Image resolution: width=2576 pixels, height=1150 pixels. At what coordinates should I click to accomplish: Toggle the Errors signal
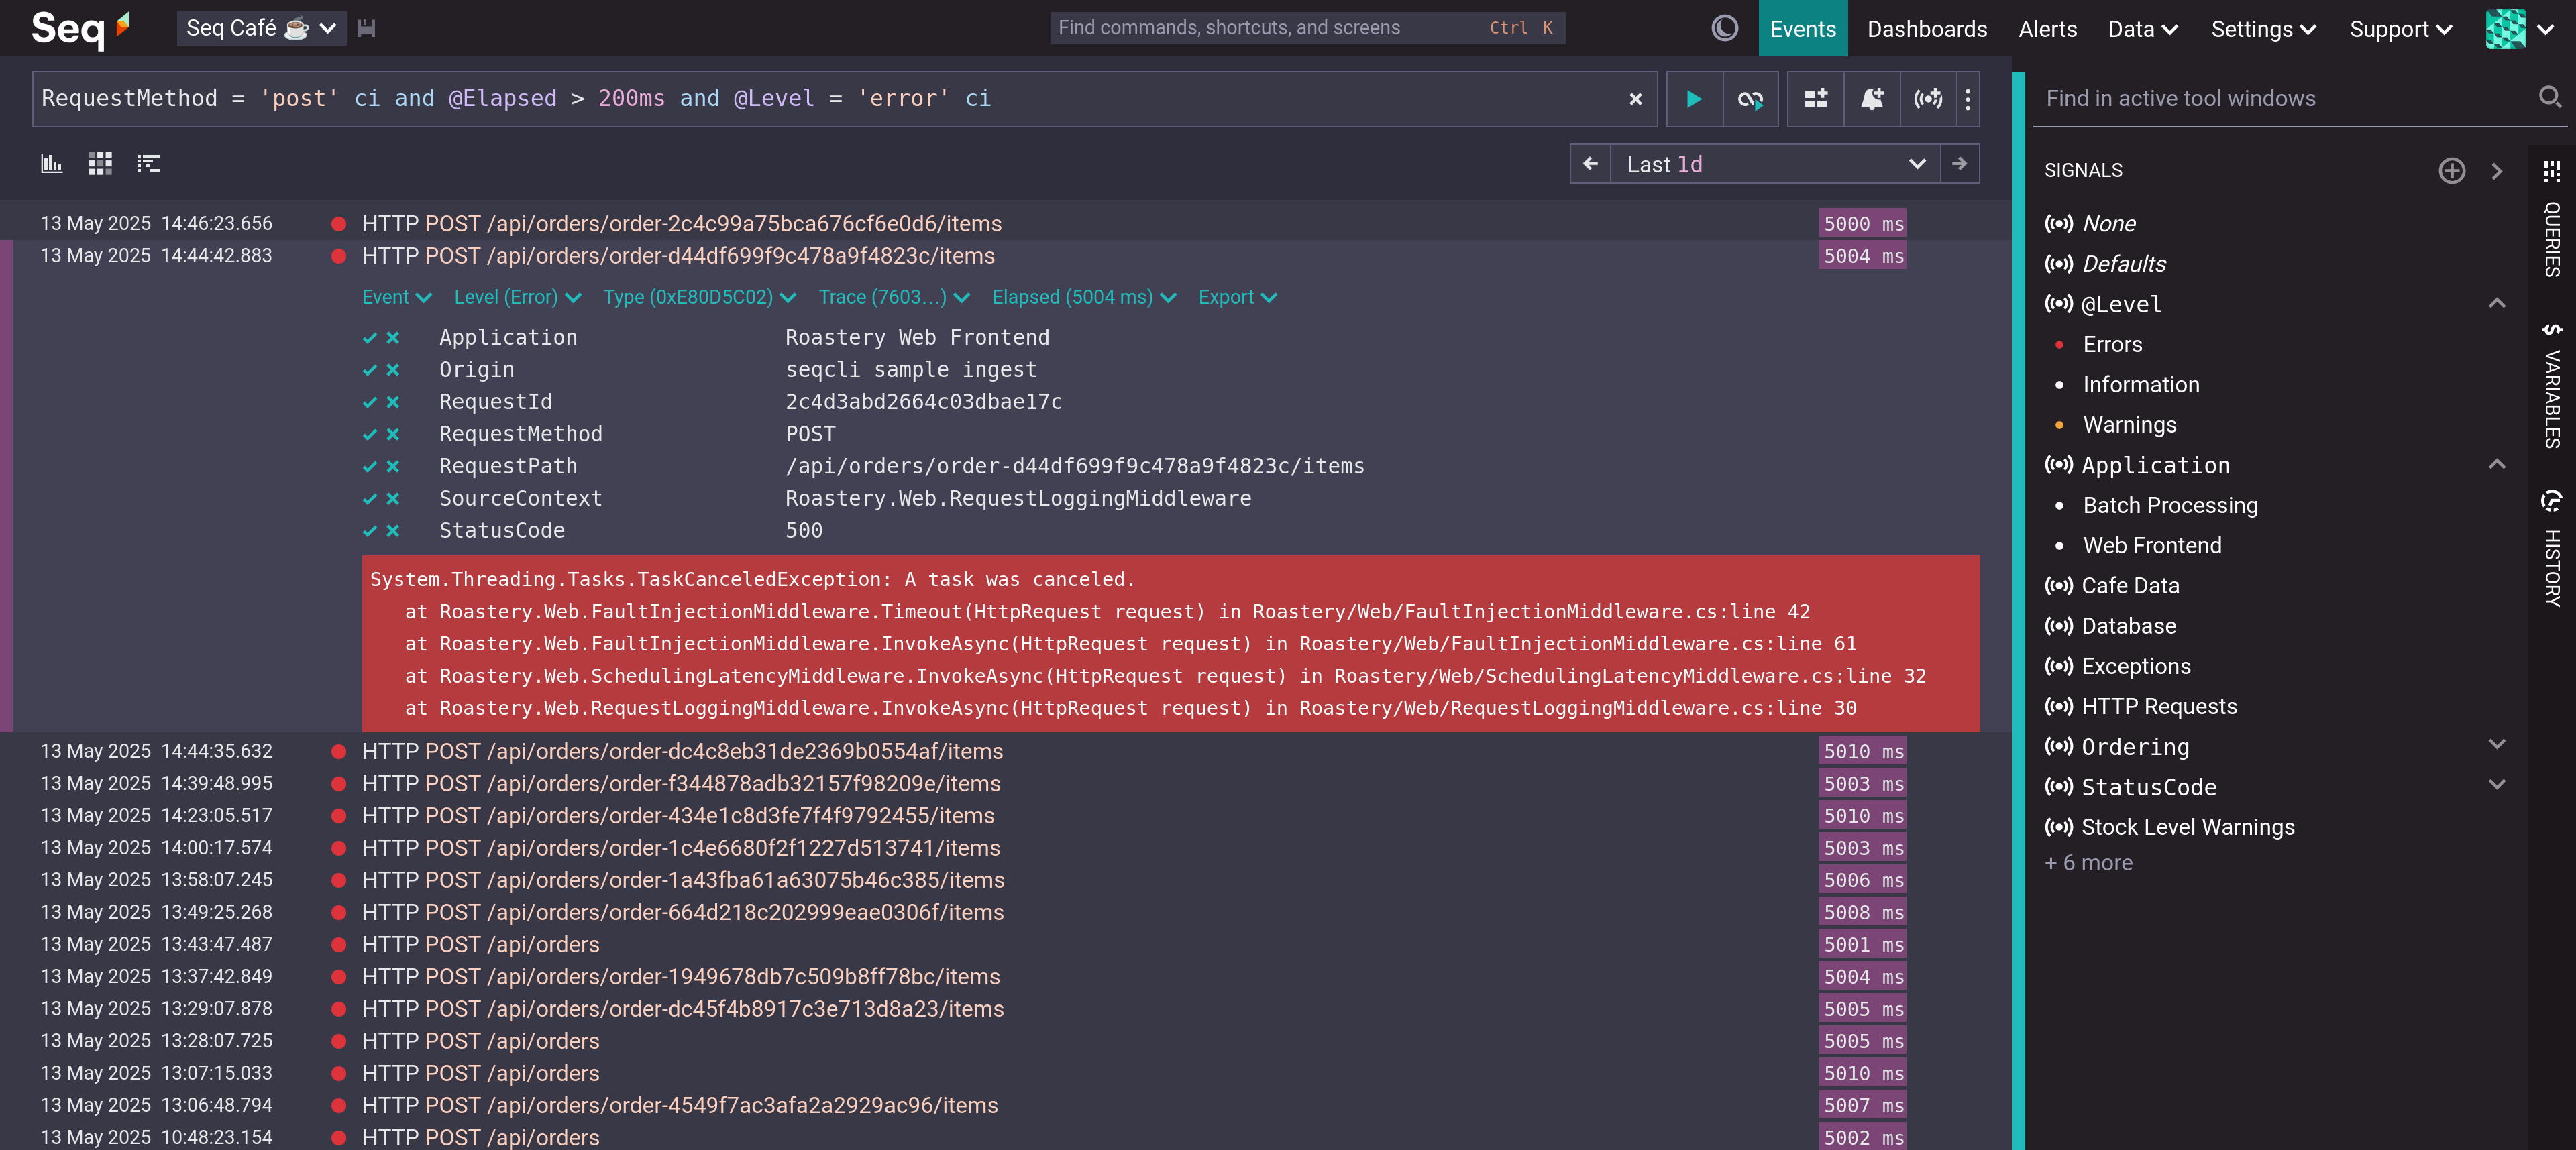coord(2112,345)
